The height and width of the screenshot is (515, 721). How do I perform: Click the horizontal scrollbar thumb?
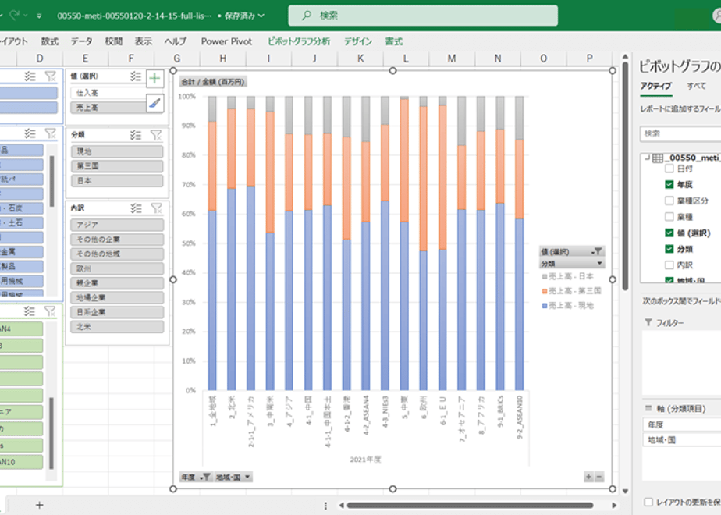tap(471, 506)
